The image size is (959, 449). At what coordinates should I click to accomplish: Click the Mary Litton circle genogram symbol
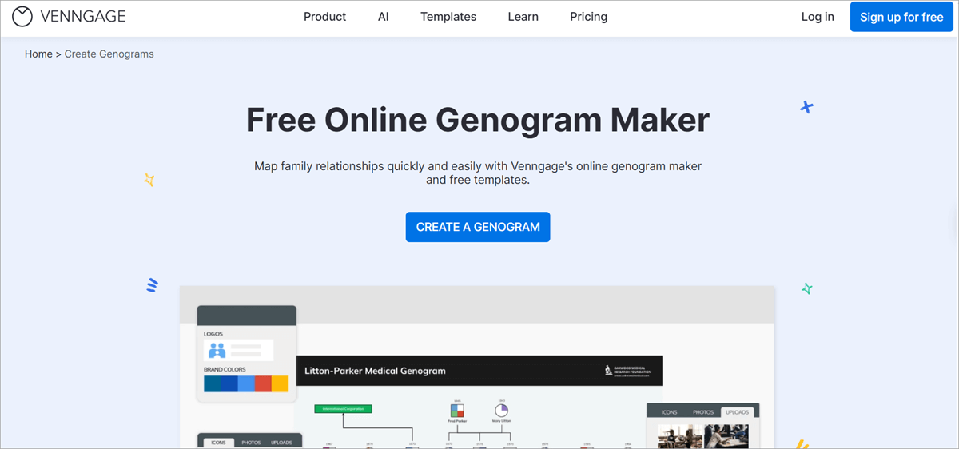point(502,410)
